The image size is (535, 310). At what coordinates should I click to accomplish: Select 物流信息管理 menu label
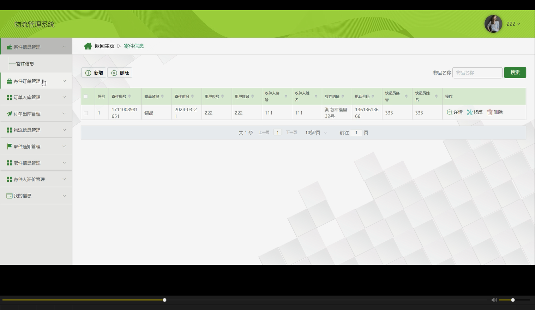tap(27, 130)
